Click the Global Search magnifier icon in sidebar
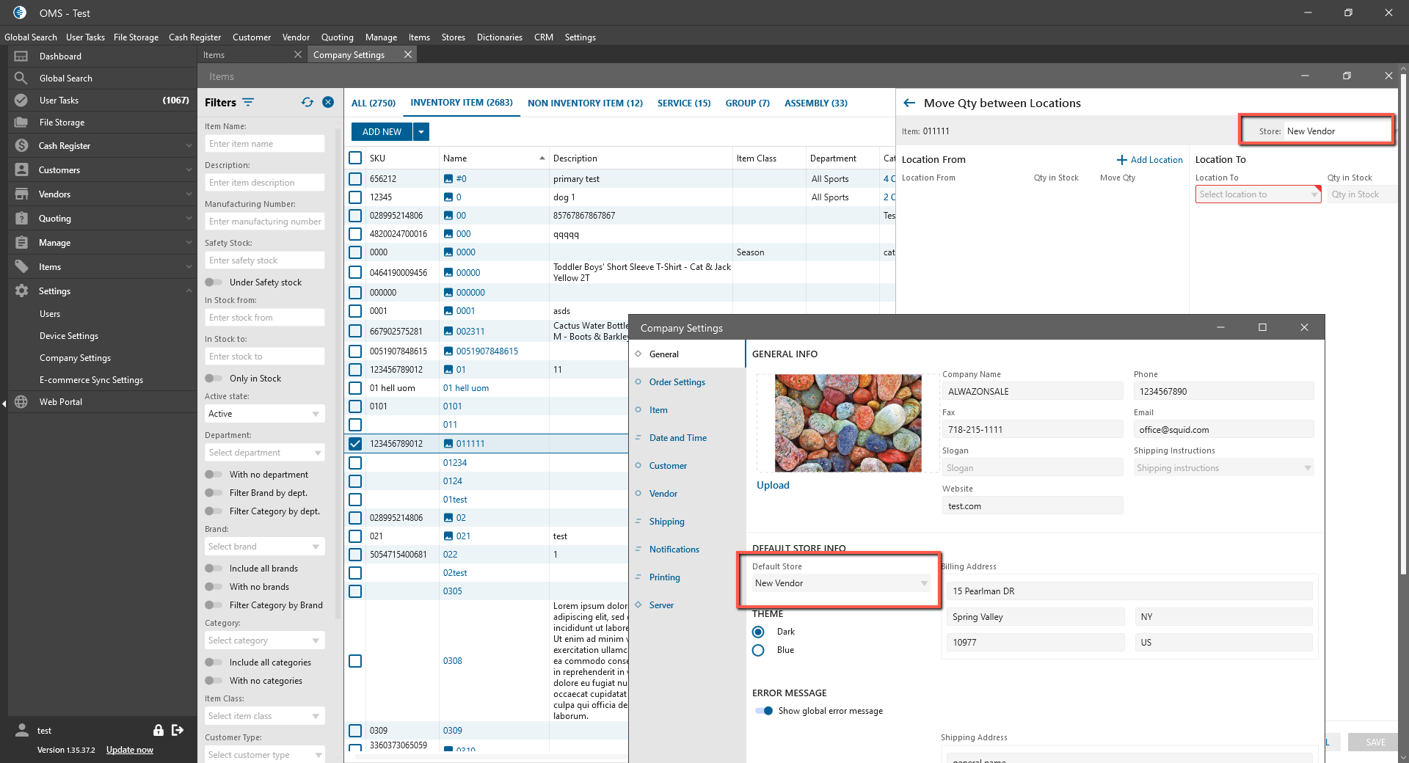Image resolution: width=1409 pixels, height=763 pixels. pos(21,79)
